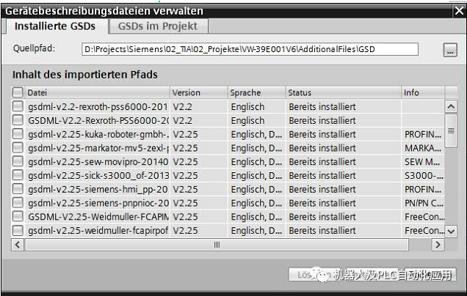Sort list by Version column header
Screen dimensions: 467x296
click(198, 92)
